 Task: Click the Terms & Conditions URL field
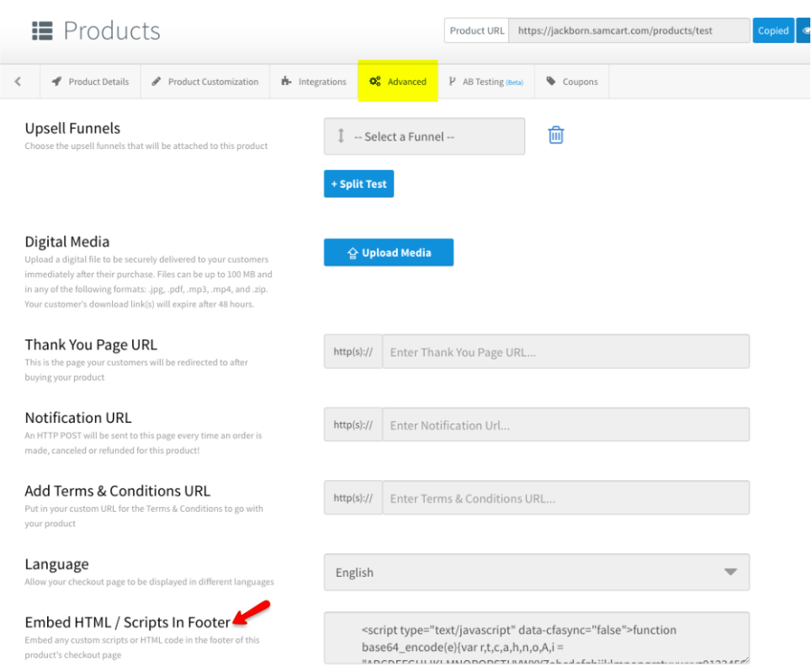coord(565,499)
